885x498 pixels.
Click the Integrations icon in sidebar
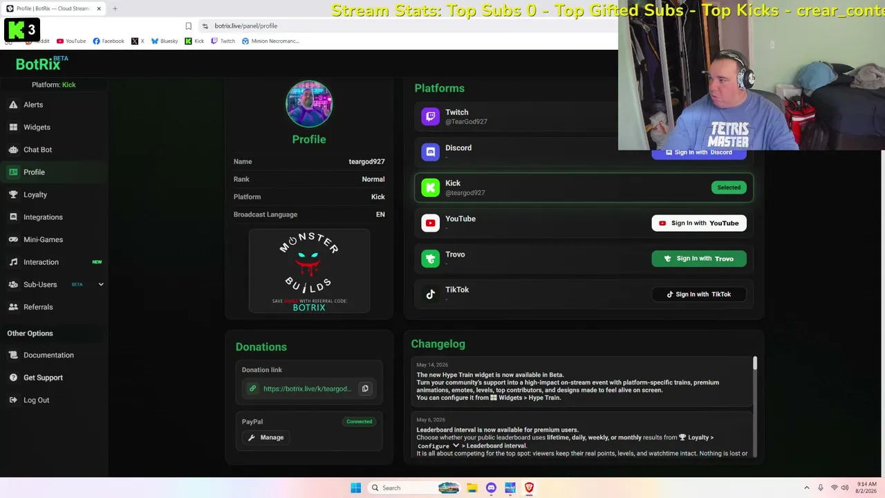[13, 217]
